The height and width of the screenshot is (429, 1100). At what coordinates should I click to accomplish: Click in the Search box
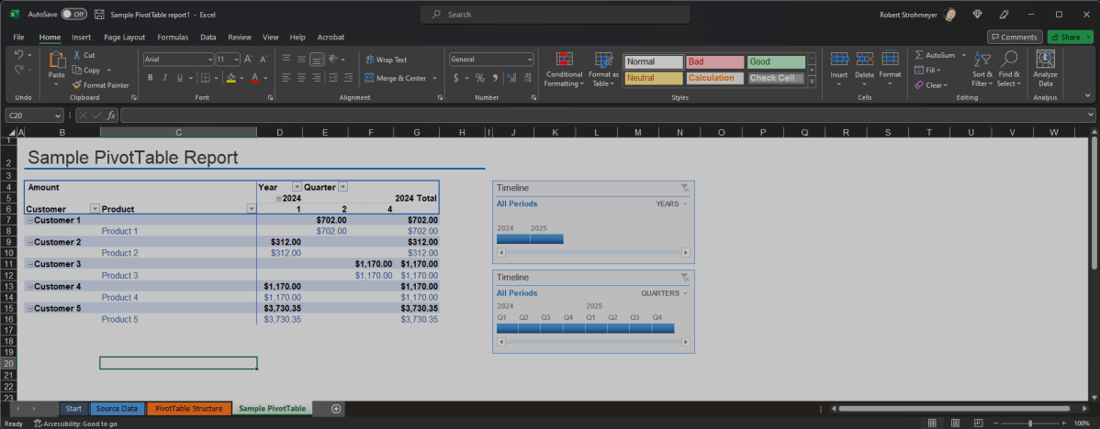[555, 14]
